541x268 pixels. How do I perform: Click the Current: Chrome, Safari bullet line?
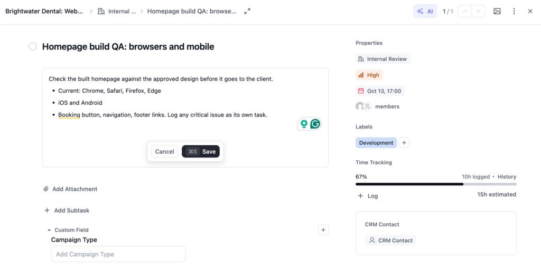(x=109, y=91)
